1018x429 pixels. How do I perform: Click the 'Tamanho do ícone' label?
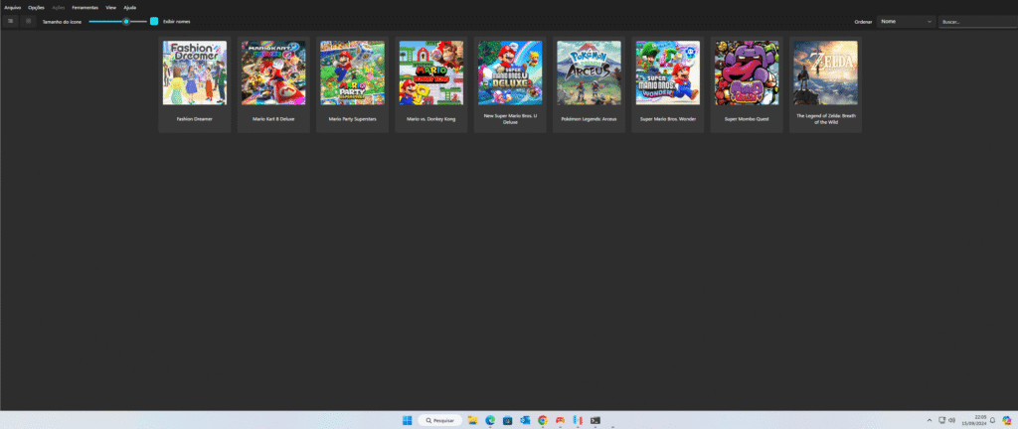point(63,22)
